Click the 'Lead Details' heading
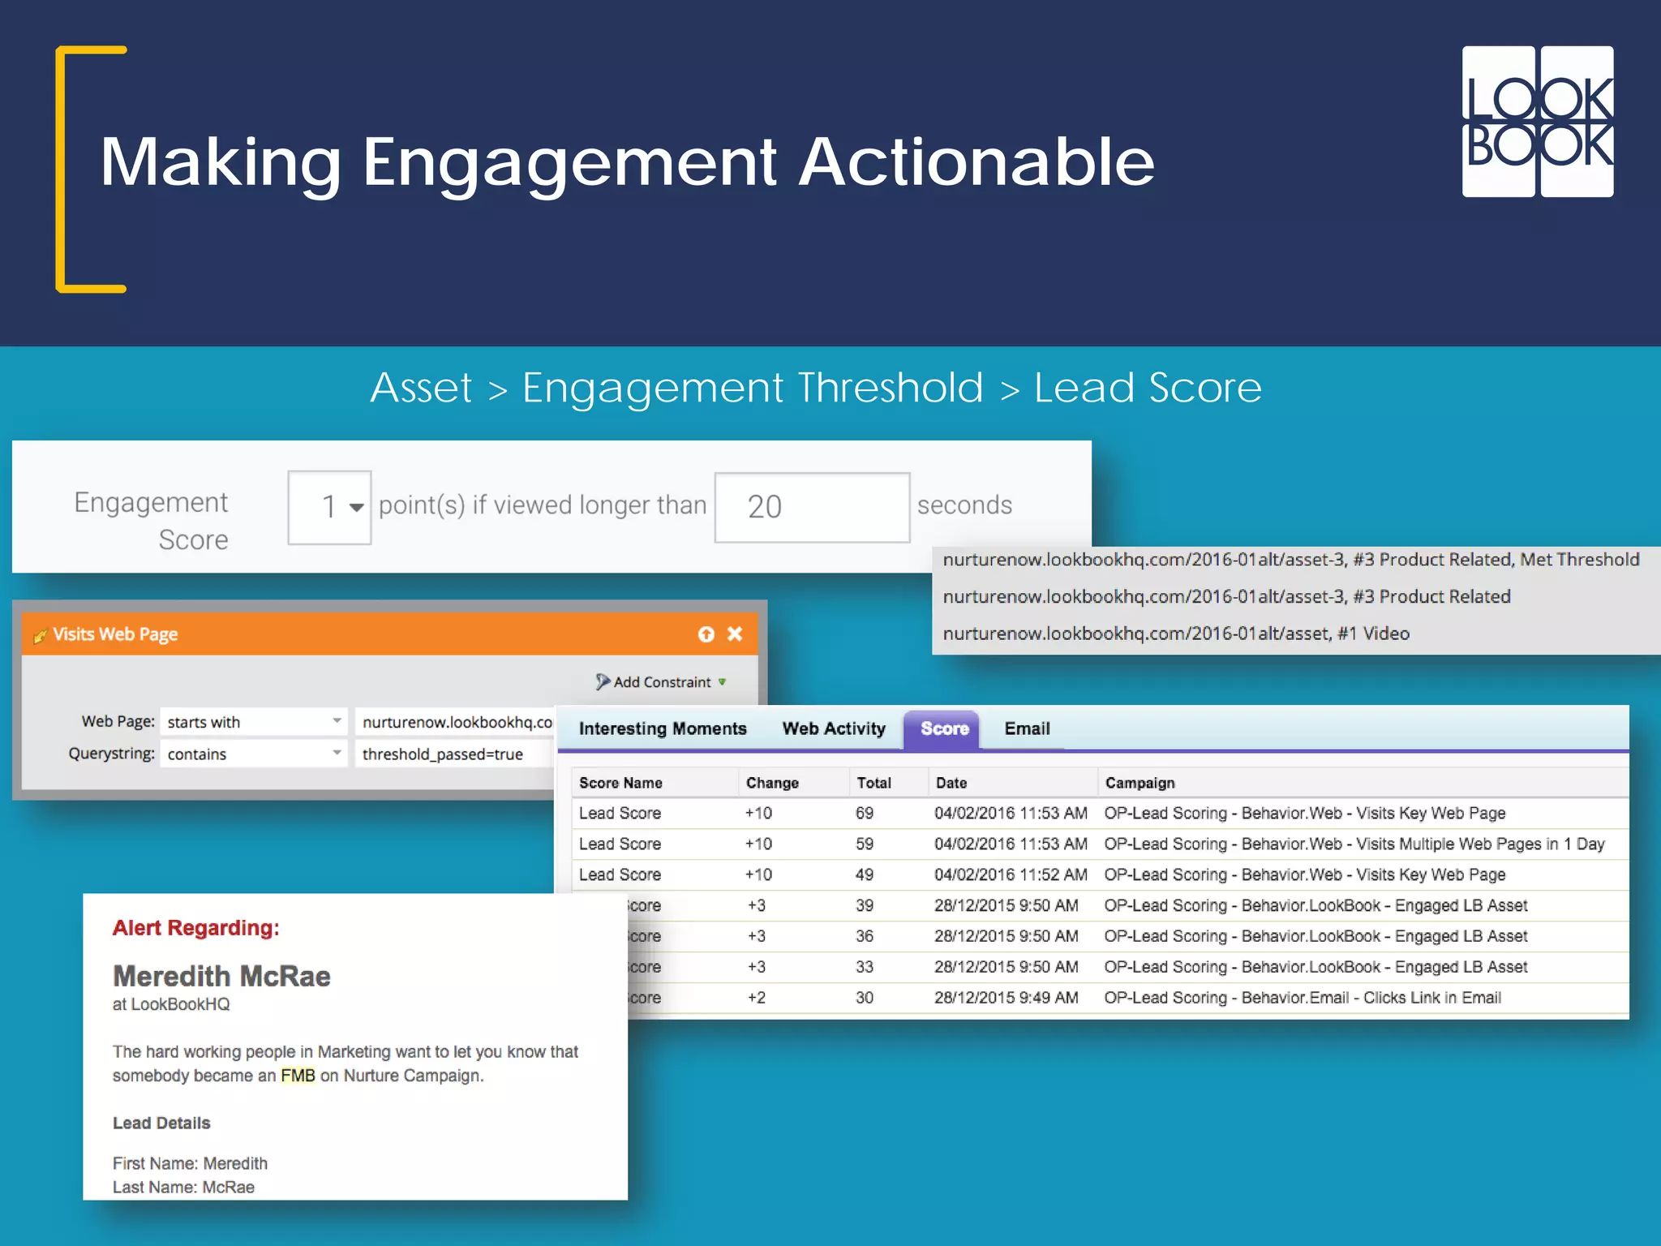1661x1246 pixels. click(161, 1123)
